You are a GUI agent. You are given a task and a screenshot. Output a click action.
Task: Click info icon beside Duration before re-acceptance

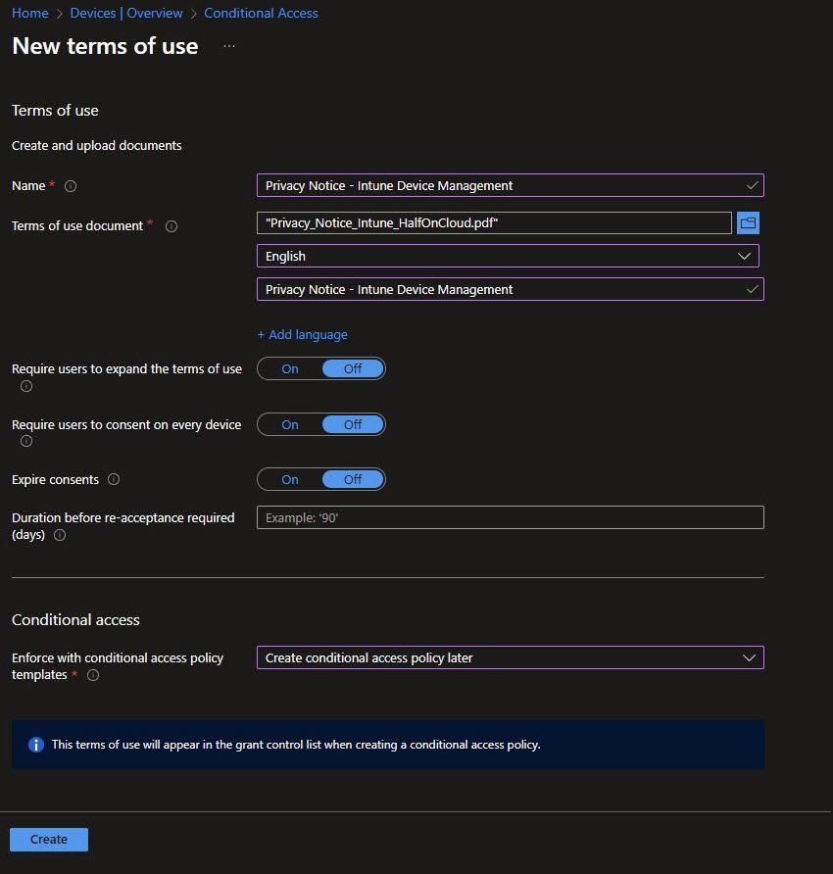click(x=60, y=535)
